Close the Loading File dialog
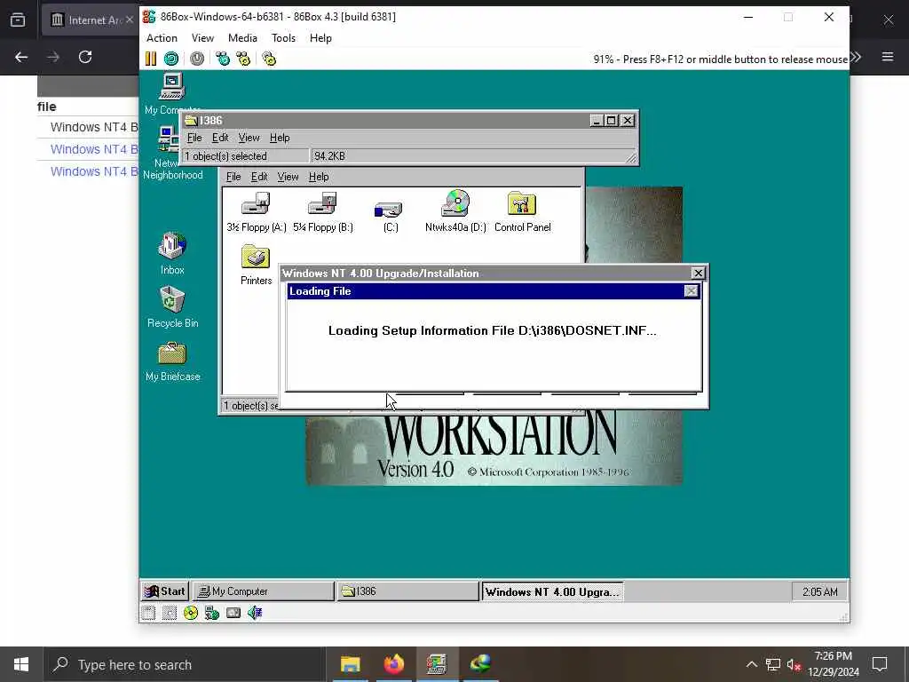 [691, 291]
